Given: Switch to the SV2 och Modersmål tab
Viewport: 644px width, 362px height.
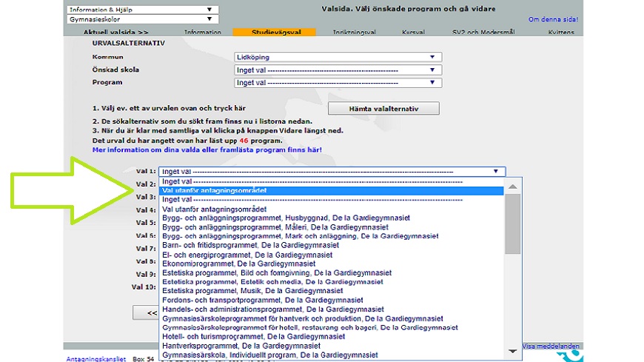Looking at the screenshot, I should pos(483,32).
